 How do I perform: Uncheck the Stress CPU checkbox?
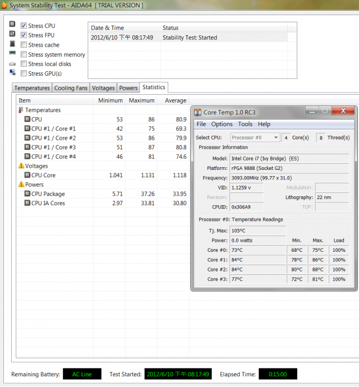click(24, 26)
